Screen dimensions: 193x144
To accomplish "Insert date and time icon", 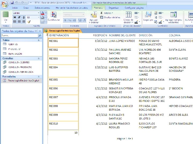I will (156, 22).
